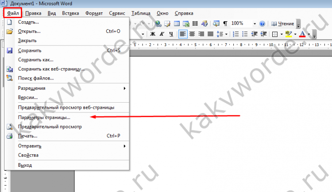Choose Версии... menu entry
332x192 pixels.
point(67,97)
